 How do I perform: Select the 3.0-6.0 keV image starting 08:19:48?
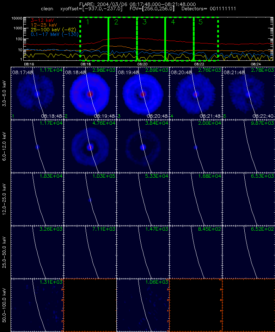pos(143,93)
